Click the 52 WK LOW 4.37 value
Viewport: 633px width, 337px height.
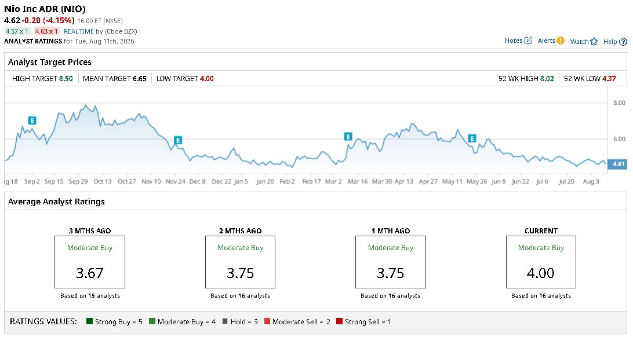click(x=609, y=79)
